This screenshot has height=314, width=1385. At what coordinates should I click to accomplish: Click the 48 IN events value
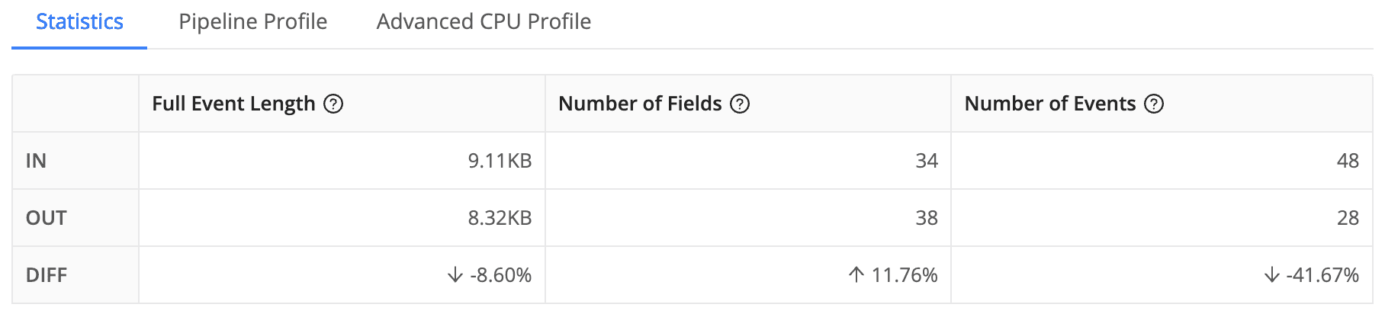[x=1348, y=161]
